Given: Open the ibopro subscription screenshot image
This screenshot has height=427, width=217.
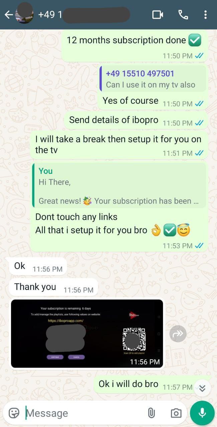Looking at the screenshot, I should (87, 334).
